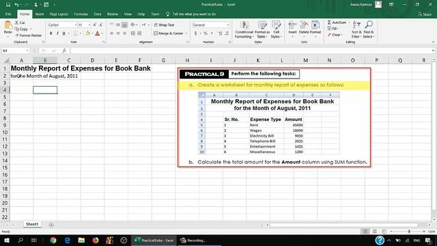Click Align Left icon
Viewport: 437px width, 246px height.
point(112,33)
